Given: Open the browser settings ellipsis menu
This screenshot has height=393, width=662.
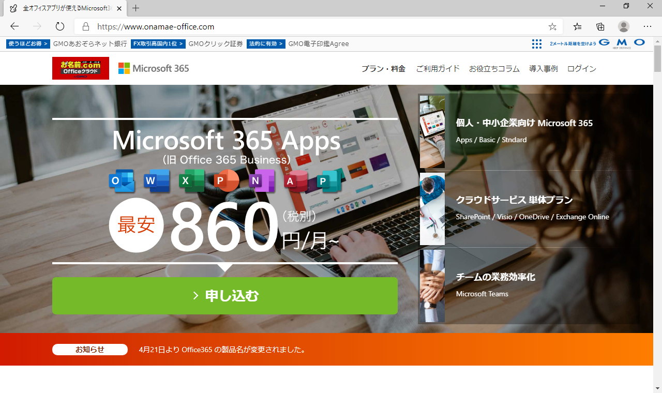Looking at the screenshot, I should (x=648, y=26).
